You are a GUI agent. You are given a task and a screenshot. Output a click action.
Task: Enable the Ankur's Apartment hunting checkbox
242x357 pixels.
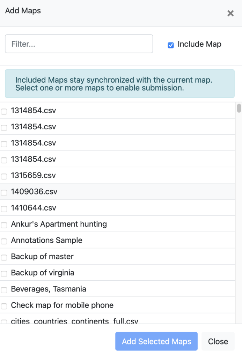pyautogui.click(x=4, y=225)
